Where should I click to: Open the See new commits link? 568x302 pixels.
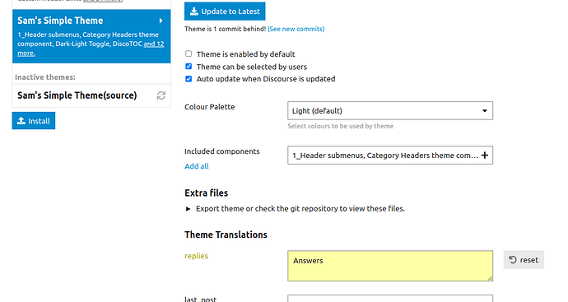pos(296,29)
